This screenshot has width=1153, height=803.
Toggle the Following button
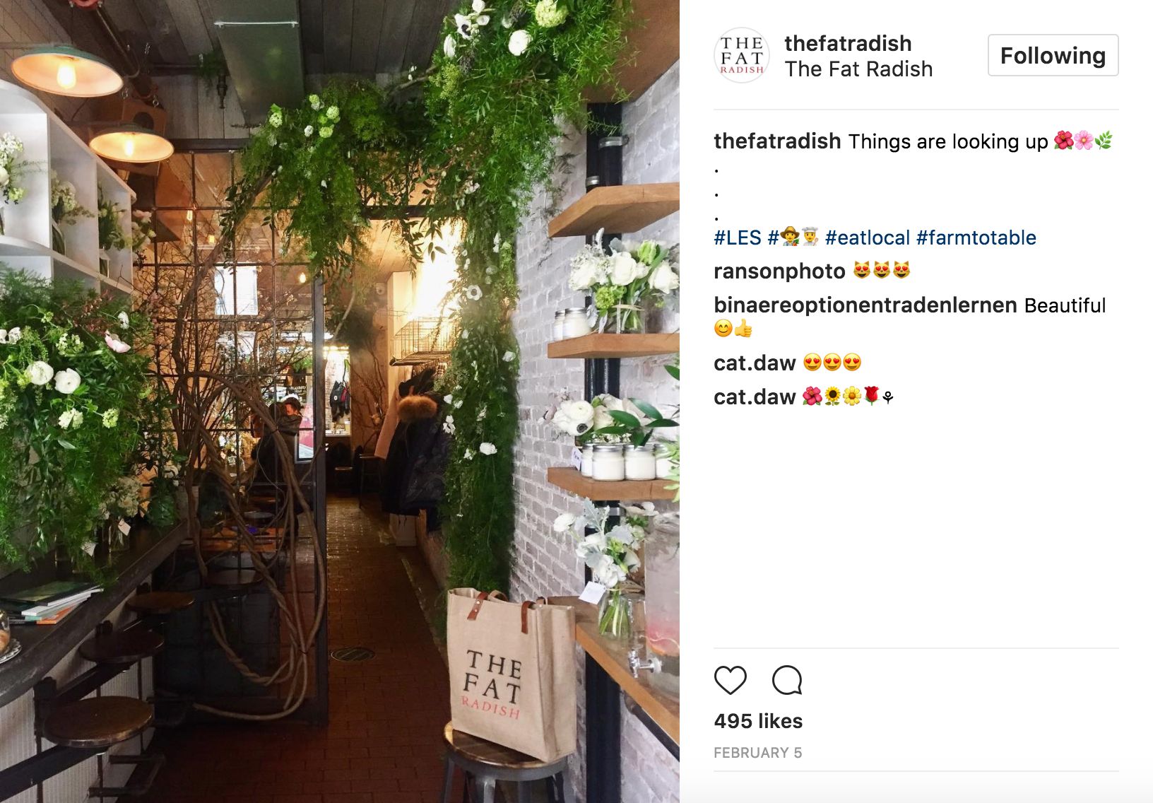(x=1053, y=55)
